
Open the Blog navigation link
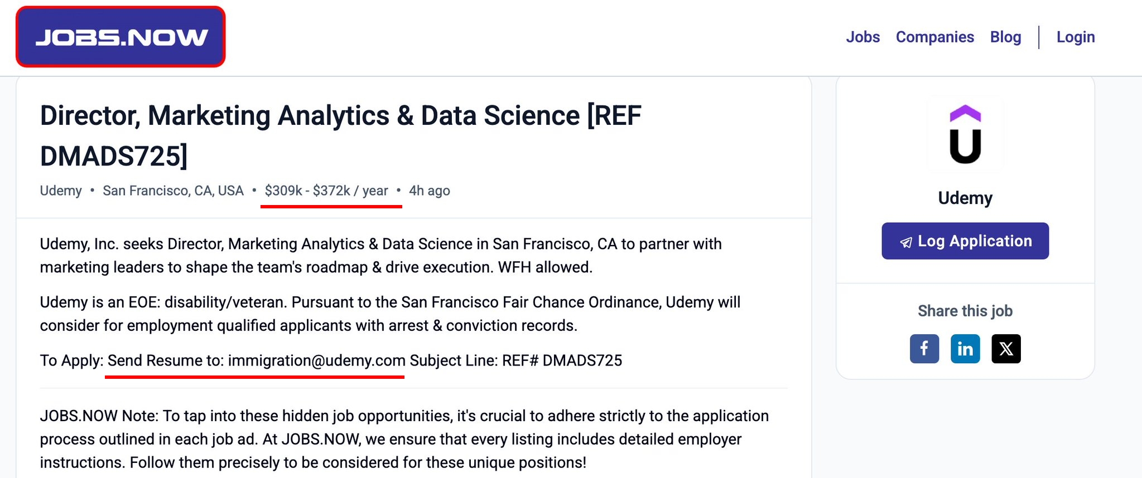pos(1005,37)
